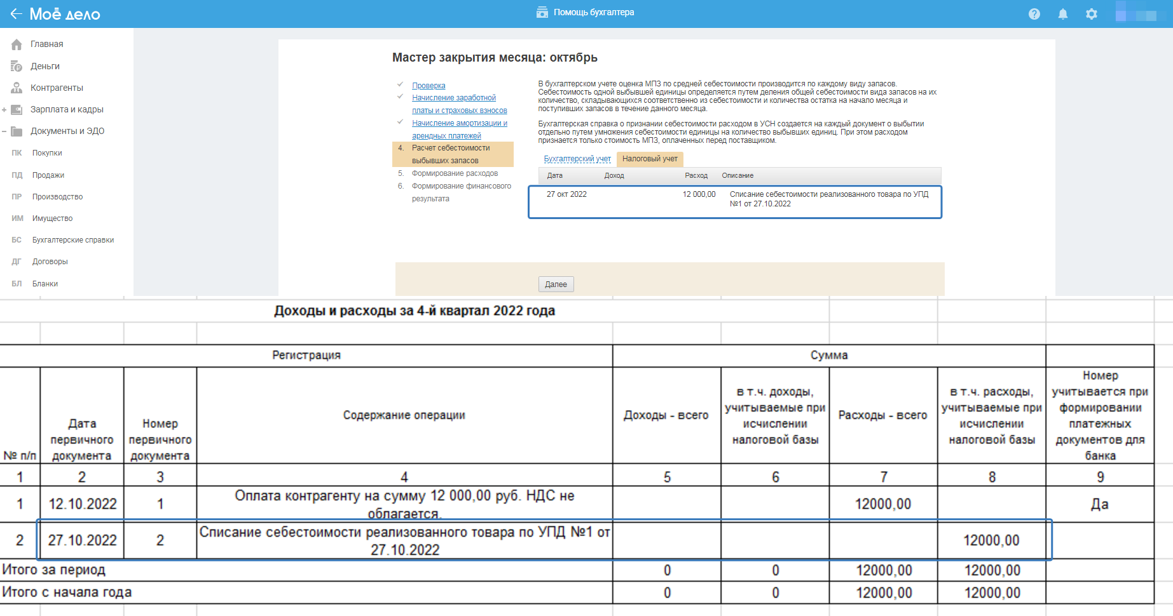
Task: Open Бухгалтерские справки in the sidebar
Action: click(73, 240)
